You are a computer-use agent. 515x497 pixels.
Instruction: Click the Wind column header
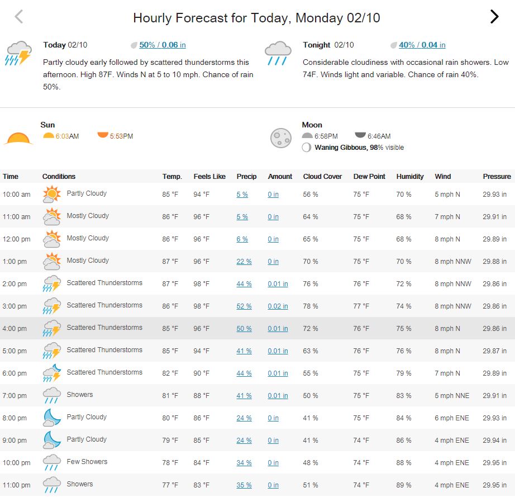pos(443,177)
